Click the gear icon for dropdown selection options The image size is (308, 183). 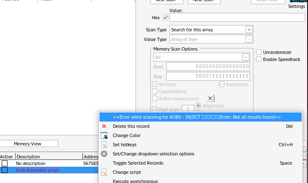[104, 154]
